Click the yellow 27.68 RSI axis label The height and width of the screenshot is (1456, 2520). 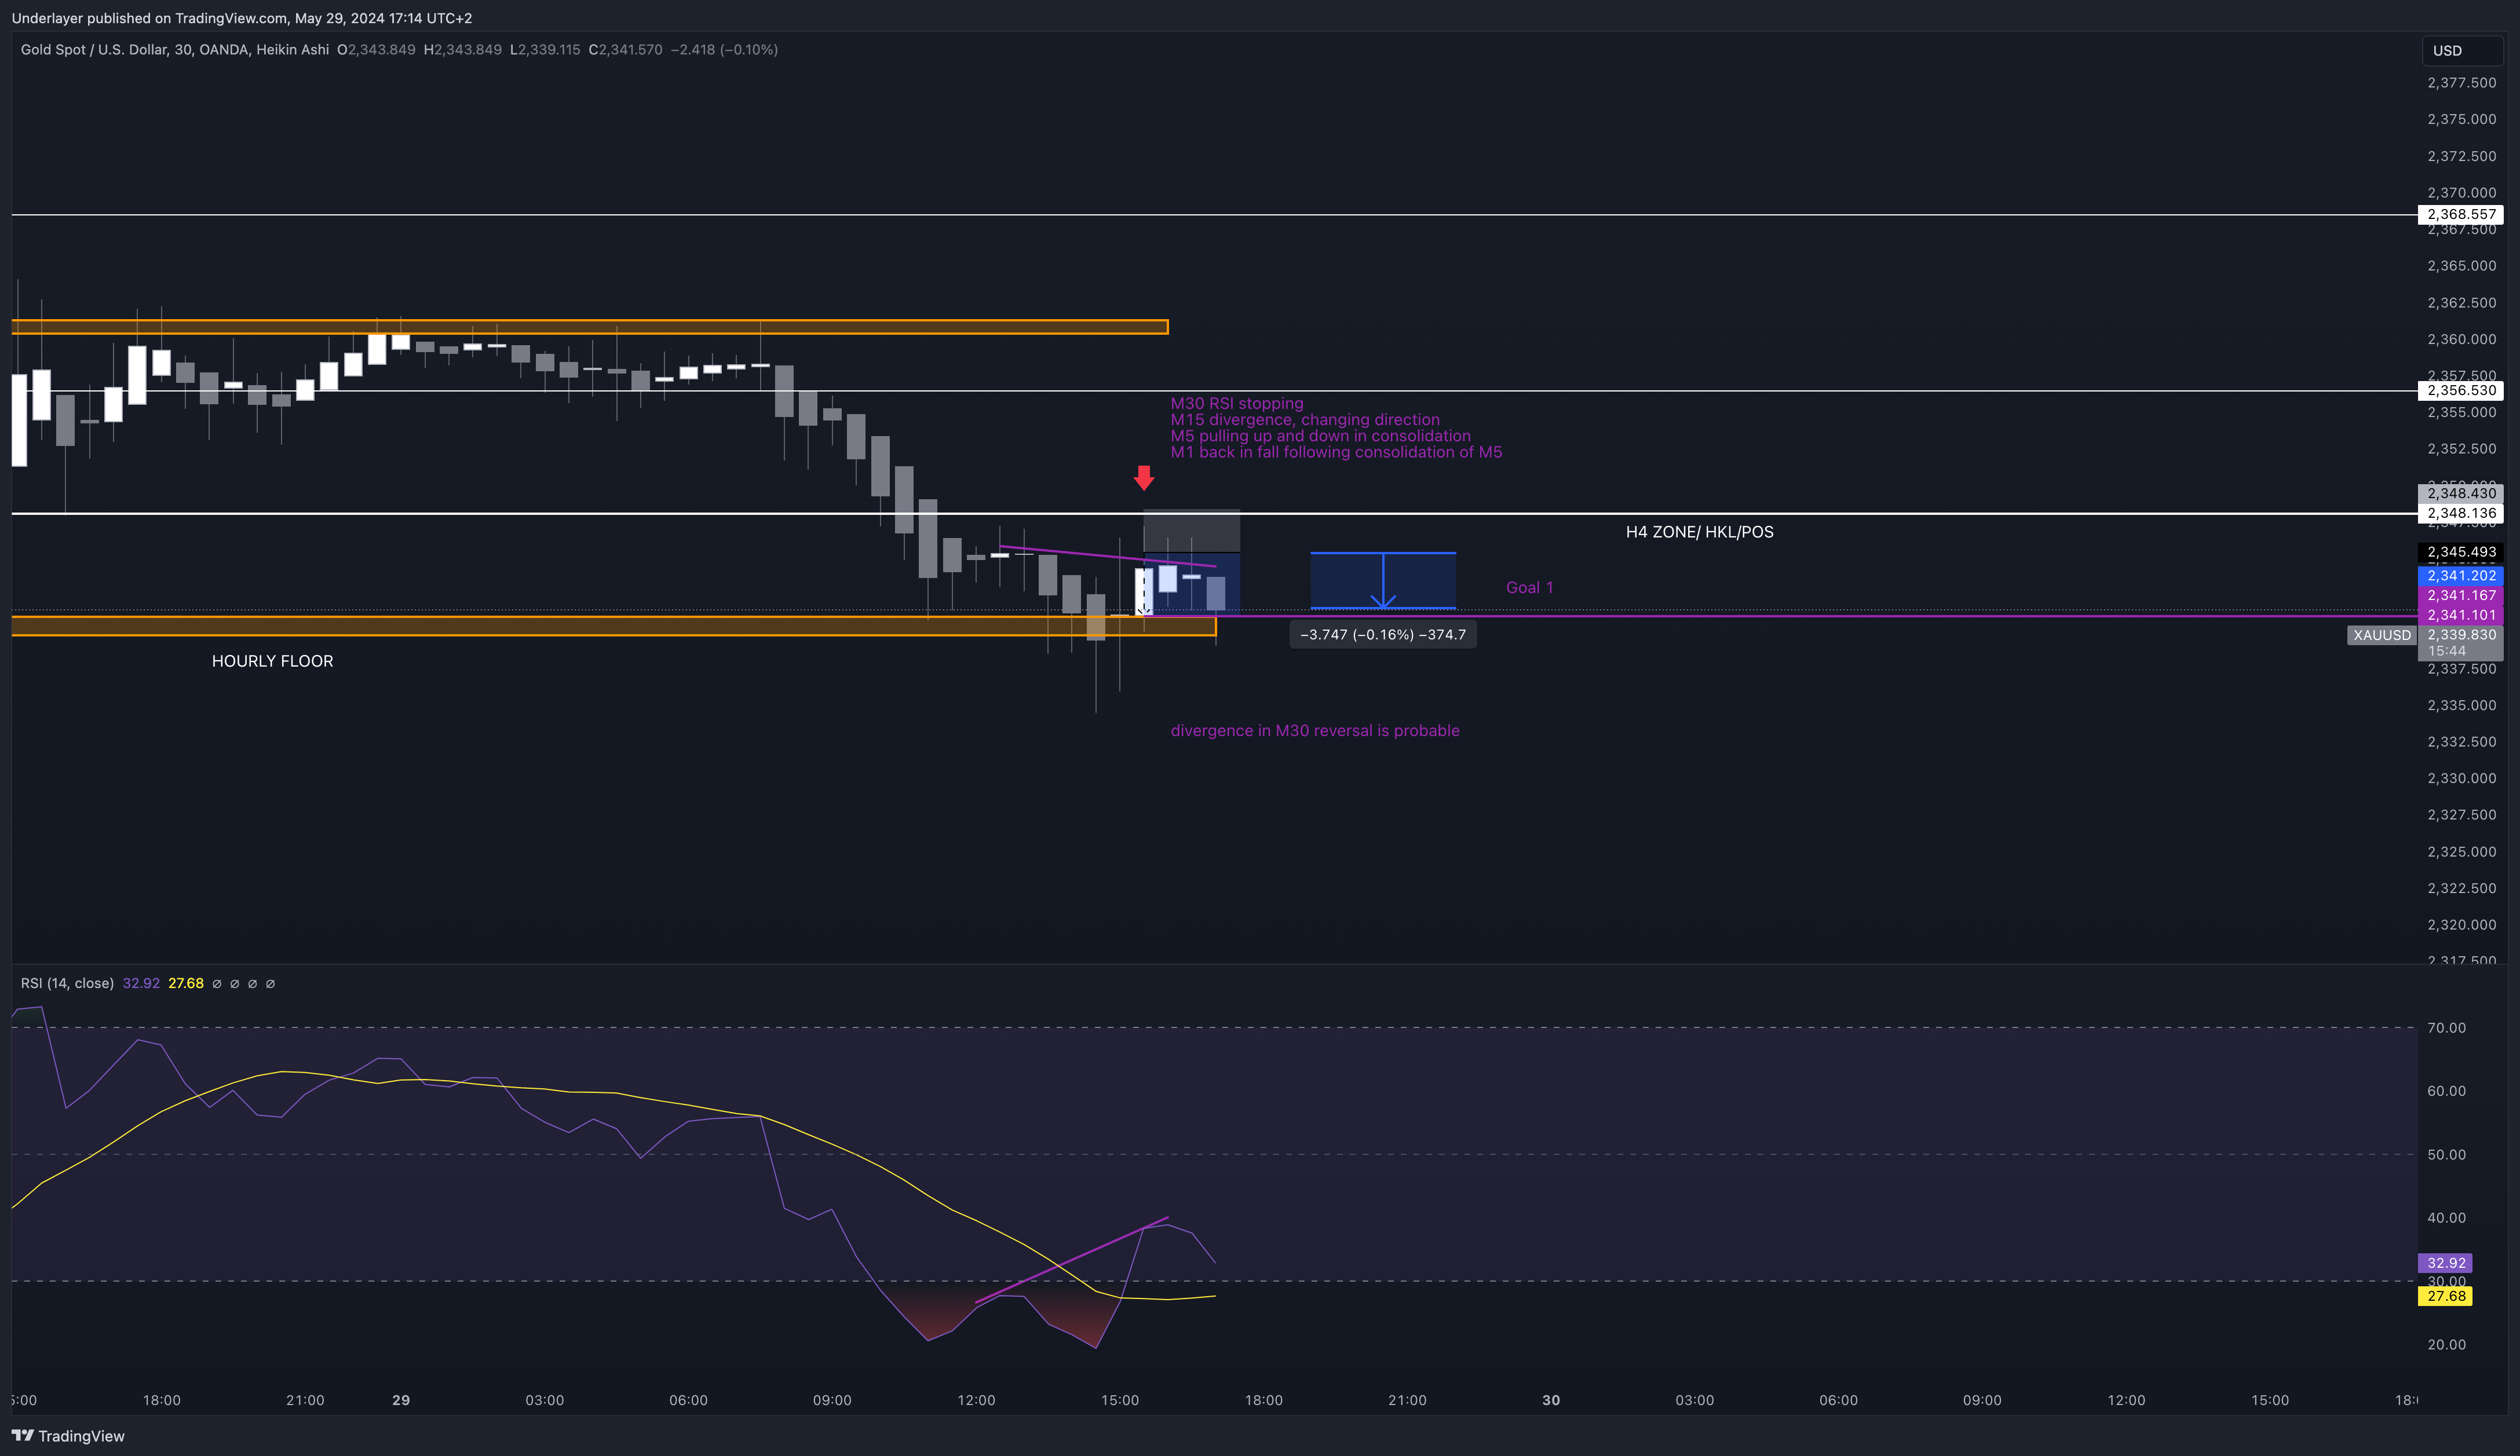point(2445,1296)
